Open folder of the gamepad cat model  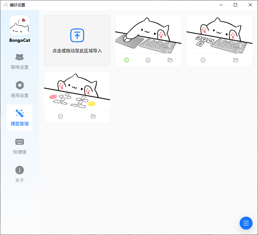tap(93, 116)
